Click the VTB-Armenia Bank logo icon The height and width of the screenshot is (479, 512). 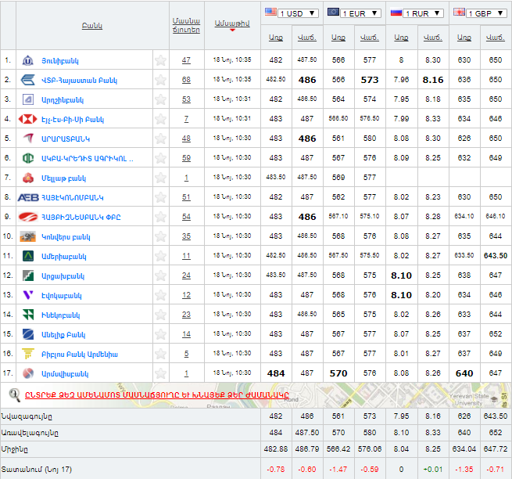point(28,80)
